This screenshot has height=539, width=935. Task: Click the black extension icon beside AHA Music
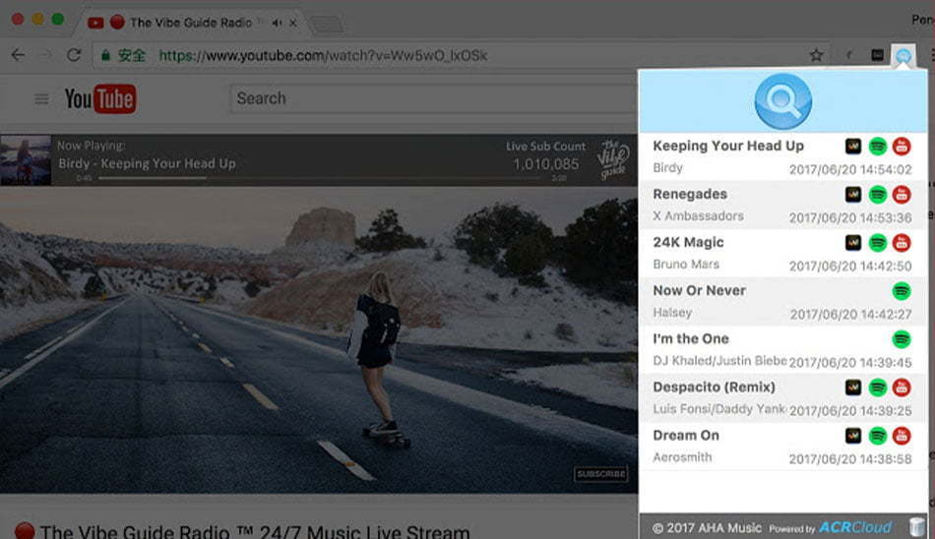click(877, 55)
